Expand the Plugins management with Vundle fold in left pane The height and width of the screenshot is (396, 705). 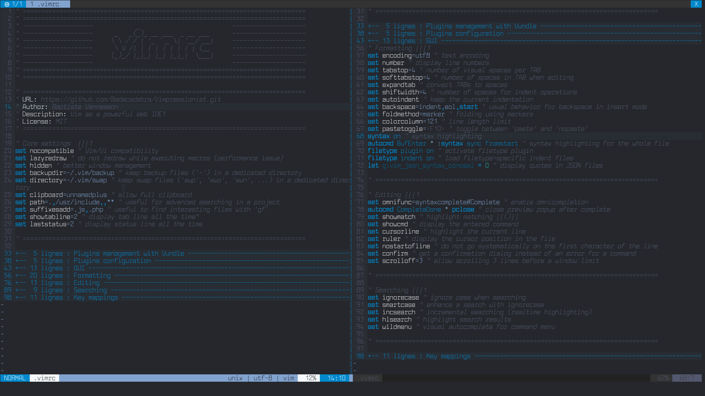[129, 253]
